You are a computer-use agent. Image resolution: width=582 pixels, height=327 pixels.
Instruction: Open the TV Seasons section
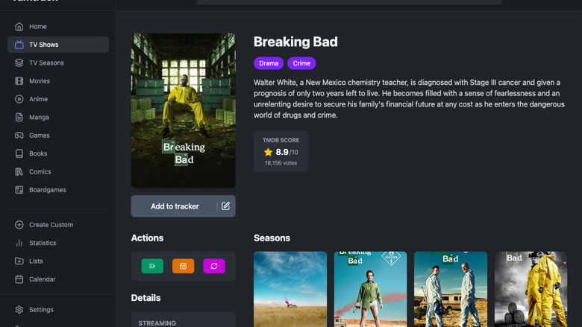pos(58,63)
